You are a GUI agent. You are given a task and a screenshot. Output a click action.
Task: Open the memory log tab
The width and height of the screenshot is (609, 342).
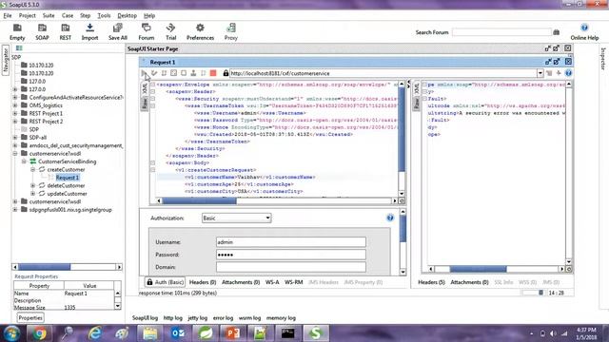coord(281,318)
